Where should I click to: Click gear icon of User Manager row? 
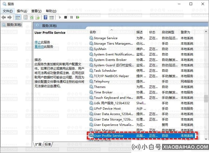pyautogui.click(x=91, y=130)
